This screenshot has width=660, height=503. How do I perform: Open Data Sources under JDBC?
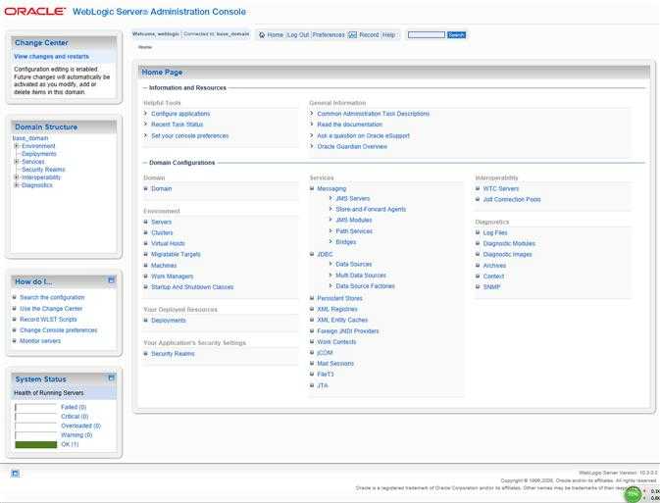pos(354,265)
